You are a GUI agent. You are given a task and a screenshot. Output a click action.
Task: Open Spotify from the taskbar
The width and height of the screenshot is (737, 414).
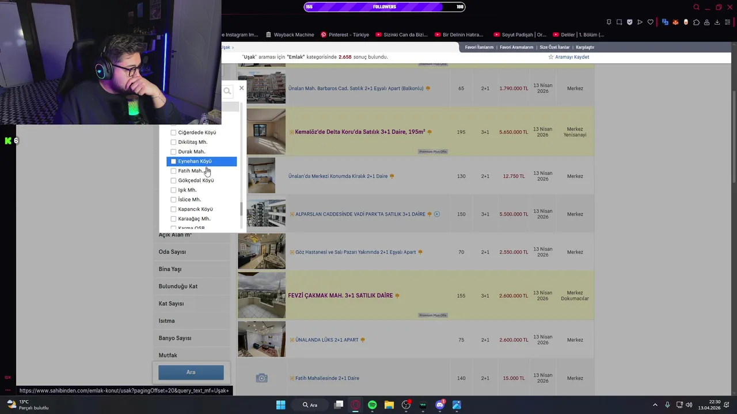coord(372,405)
